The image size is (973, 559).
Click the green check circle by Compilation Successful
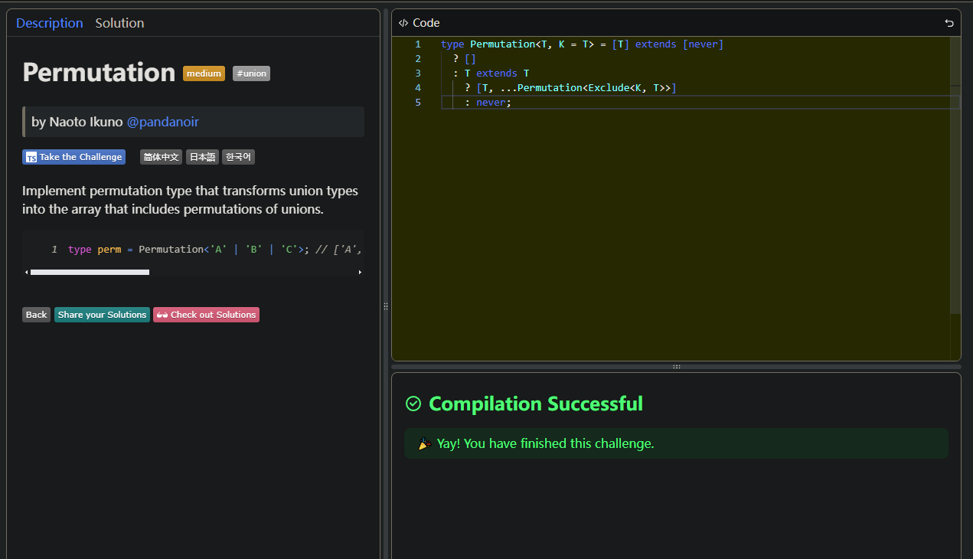pos(413,404)
